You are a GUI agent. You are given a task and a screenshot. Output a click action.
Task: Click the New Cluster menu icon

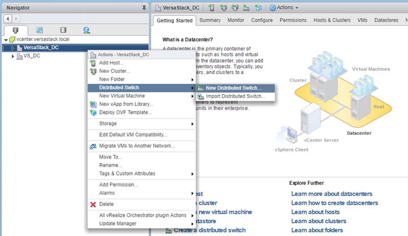93,71
